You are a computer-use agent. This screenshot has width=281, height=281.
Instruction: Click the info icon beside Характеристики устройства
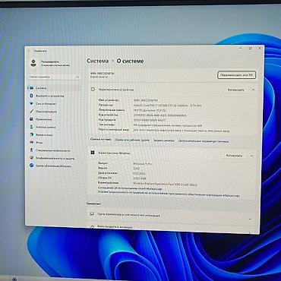pos(93,90)
